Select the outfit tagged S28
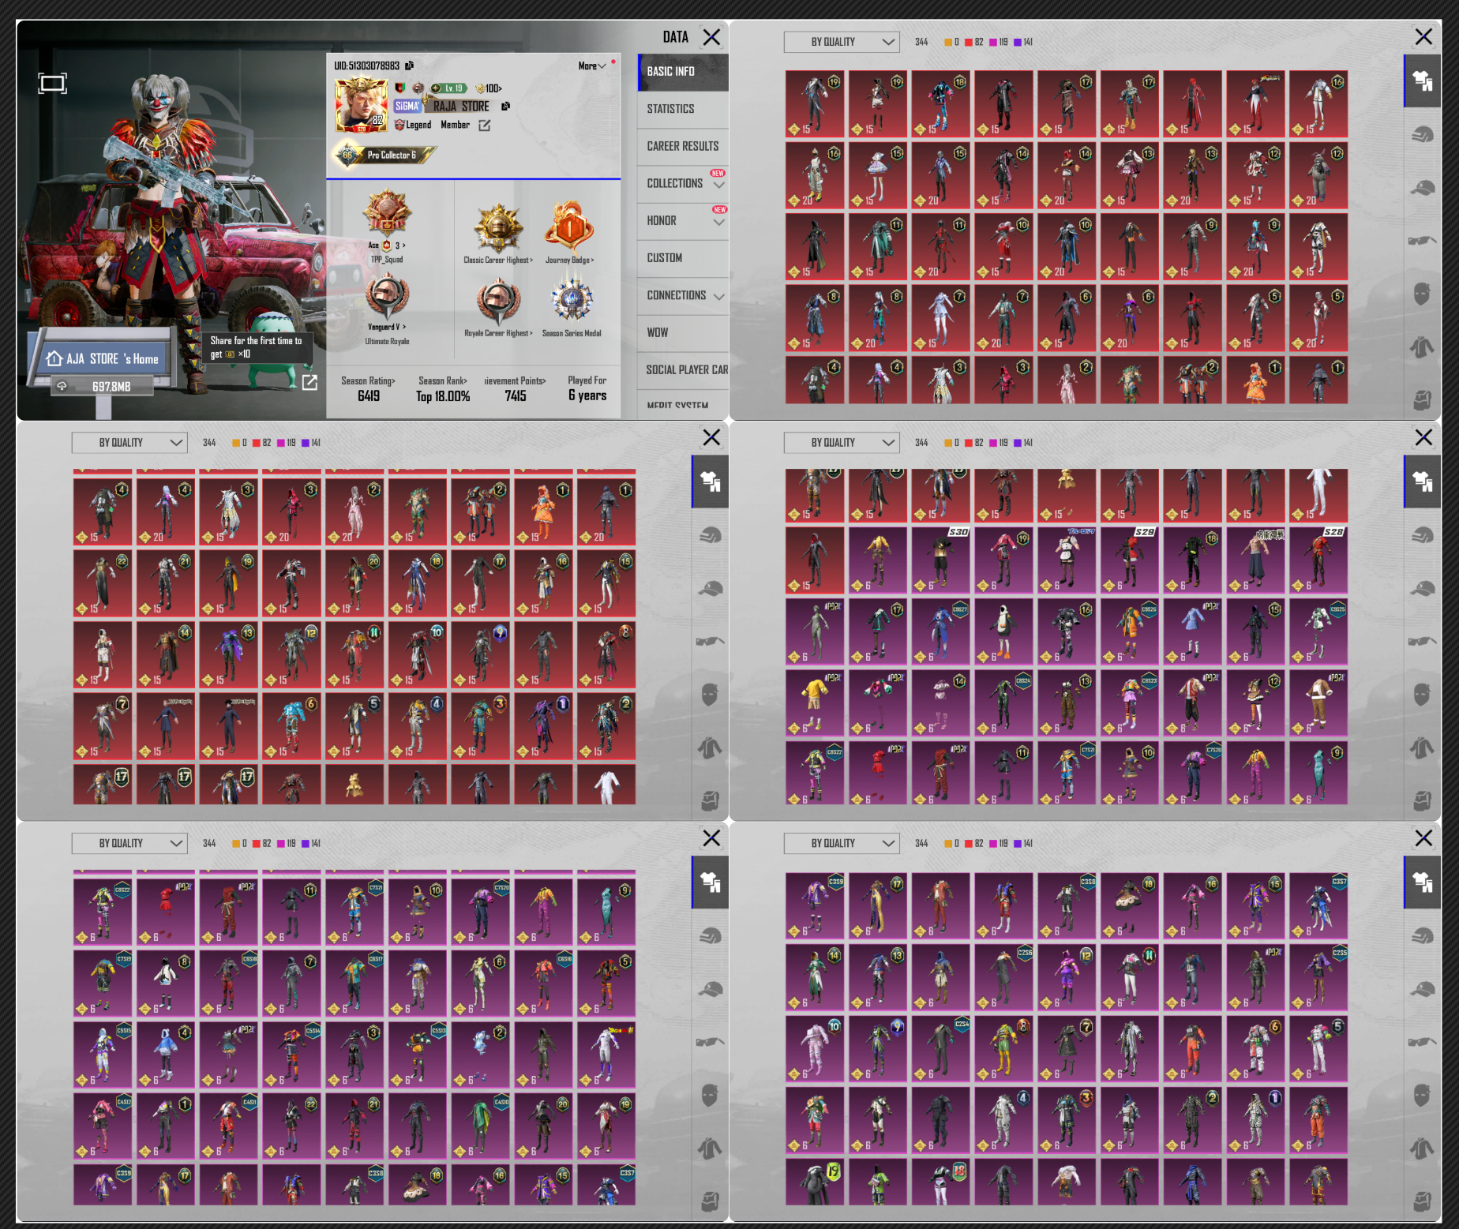 pos(1318,560)
